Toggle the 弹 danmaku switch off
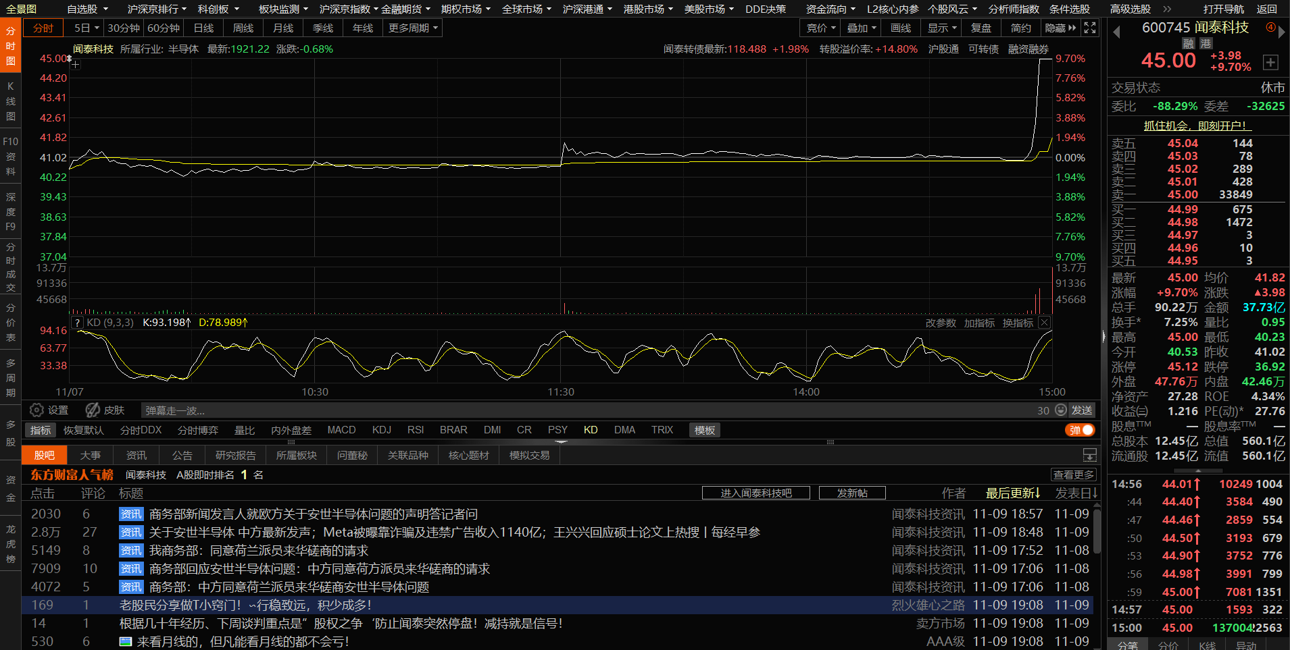 tap(1080, 430)
